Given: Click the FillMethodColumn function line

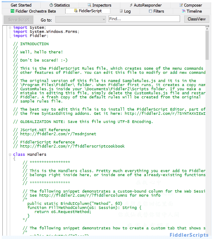Looking at the screenshot, I should point(84,208).
